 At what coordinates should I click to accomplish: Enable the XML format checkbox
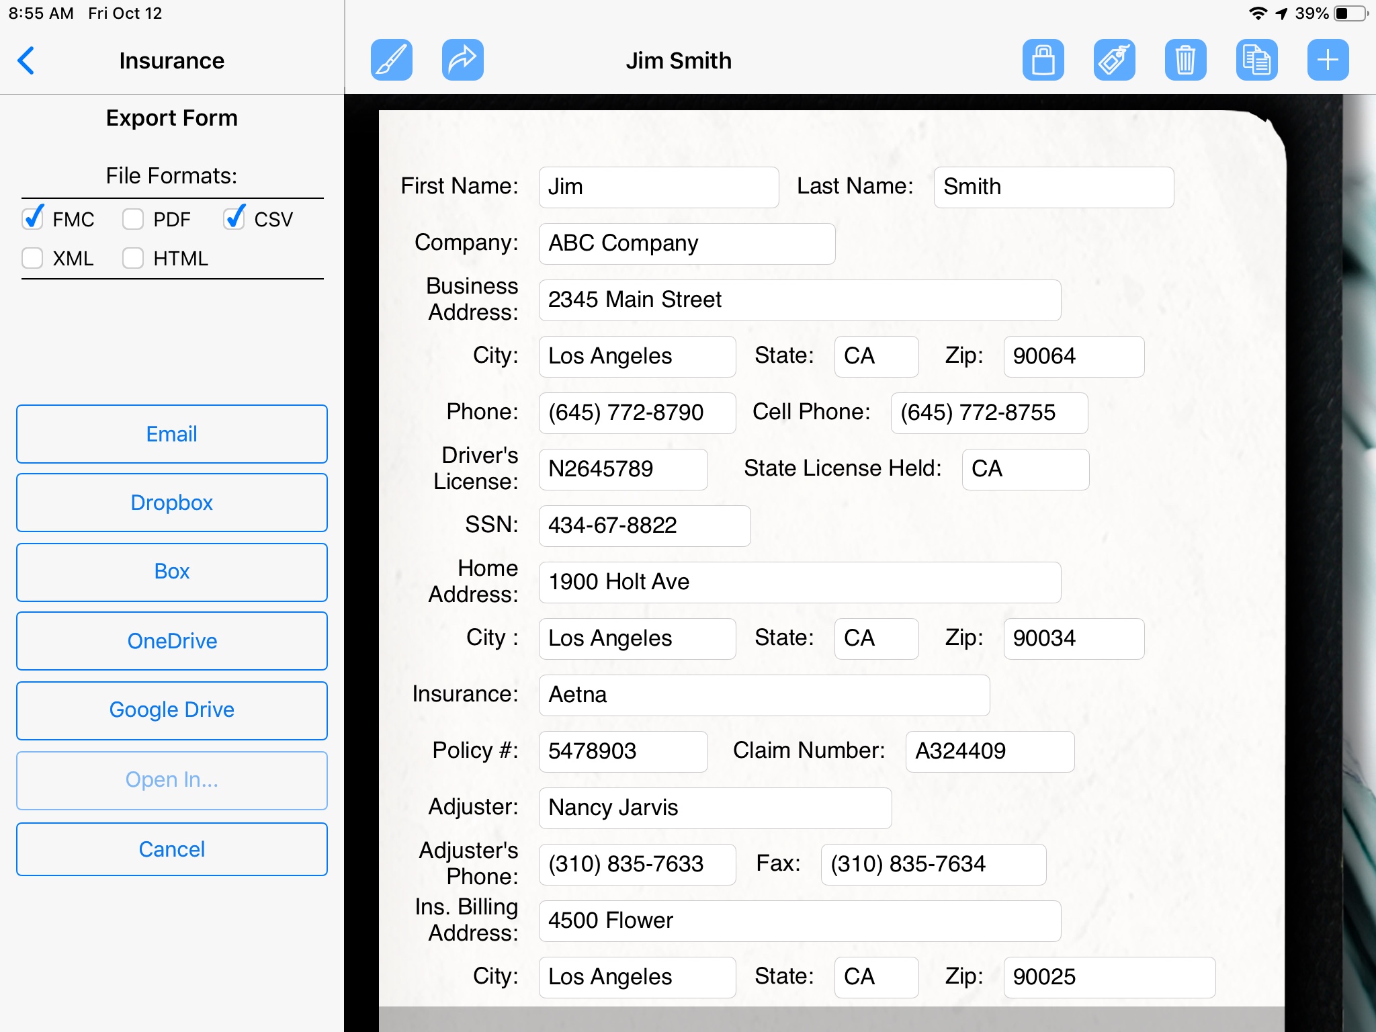pos(32,258)
